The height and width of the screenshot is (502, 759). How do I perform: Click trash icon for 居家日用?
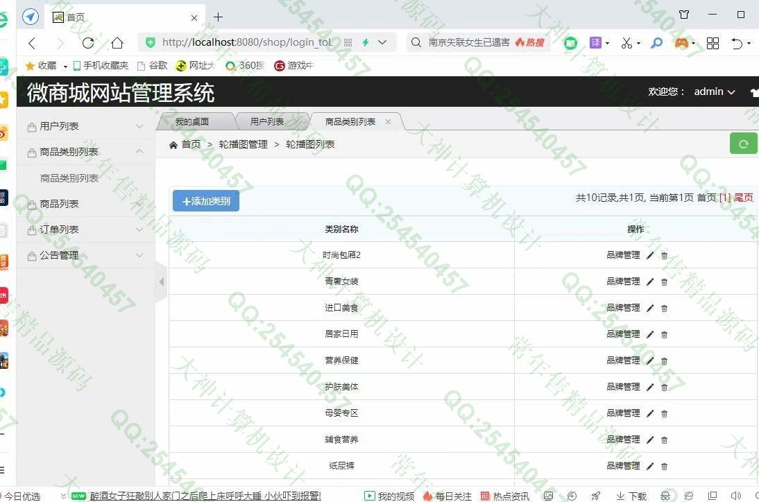664,334
